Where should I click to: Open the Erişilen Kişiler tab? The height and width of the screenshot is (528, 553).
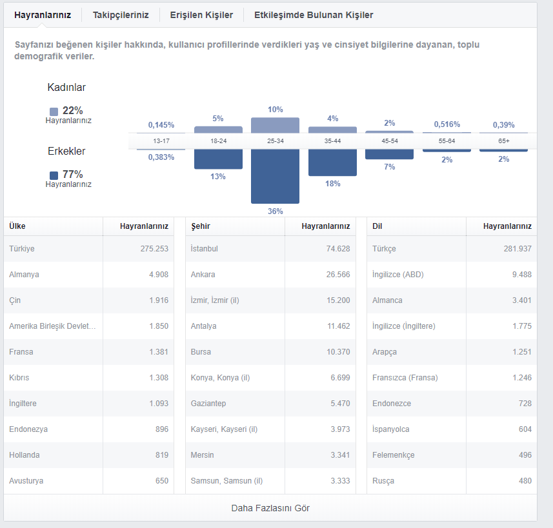(x=201, y=15)
